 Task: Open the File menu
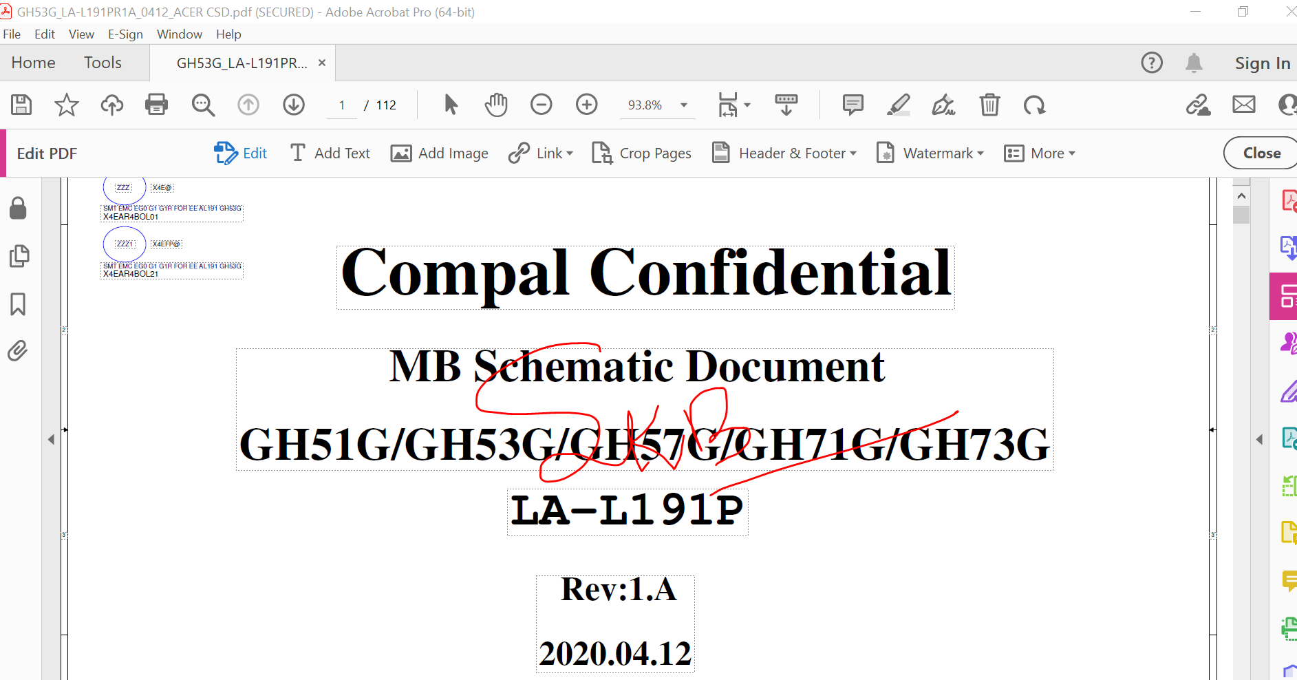pos(12,34)
